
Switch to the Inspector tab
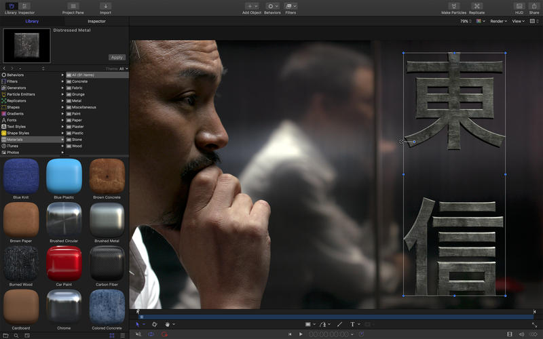click(96, 21)
